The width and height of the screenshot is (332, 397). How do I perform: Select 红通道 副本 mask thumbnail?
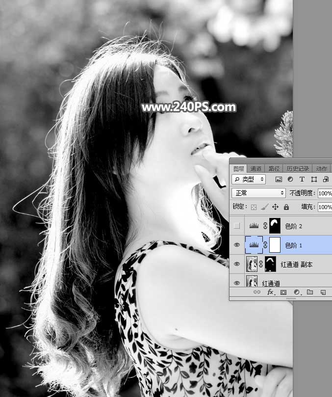(270, 264)
